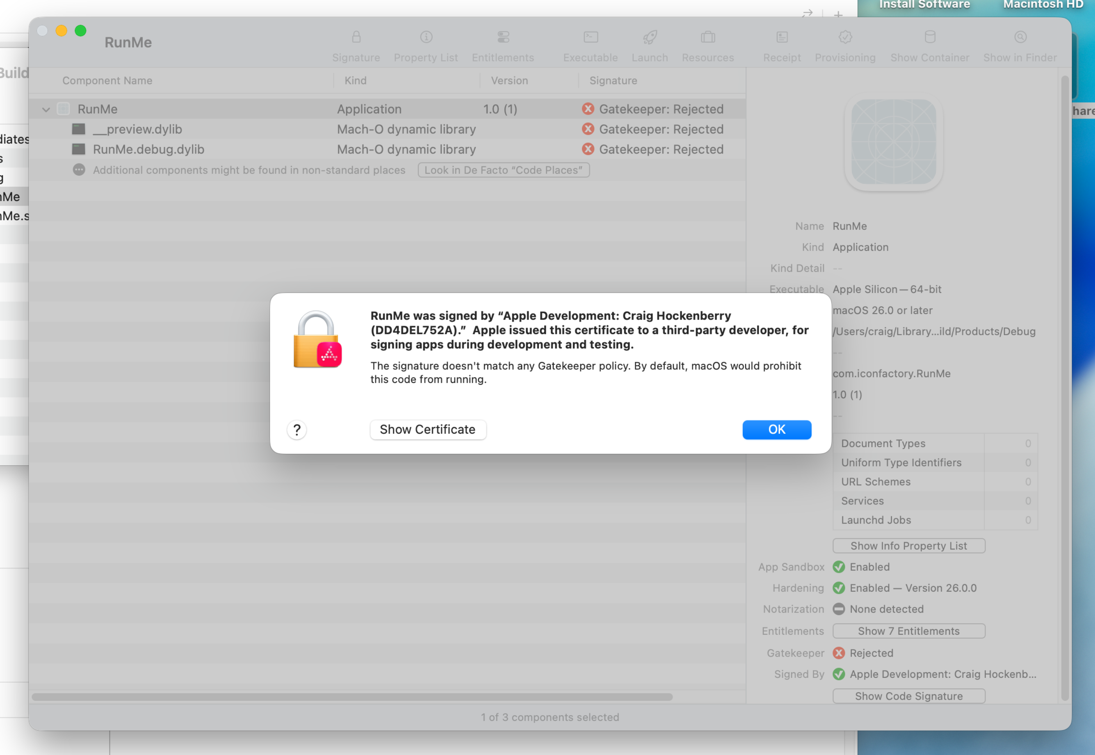Click the green zoom window button

pos(80,31)
